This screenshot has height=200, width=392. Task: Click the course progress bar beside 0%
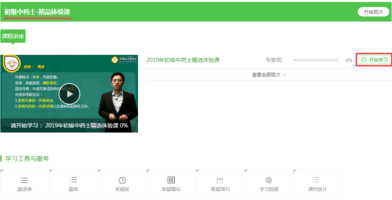[x=315, y=60]
